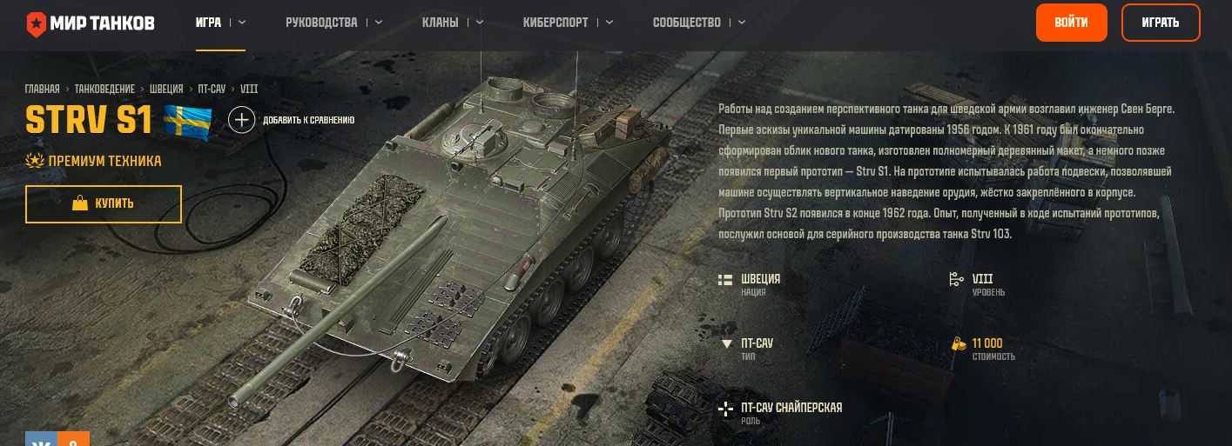Click the gold coins icon beside 11 000

click(x=959, y=343)
